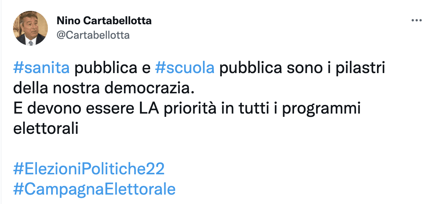Open the Nino Cartabellotta display name link
Viewport: 435px width, 204px height.
104,21
